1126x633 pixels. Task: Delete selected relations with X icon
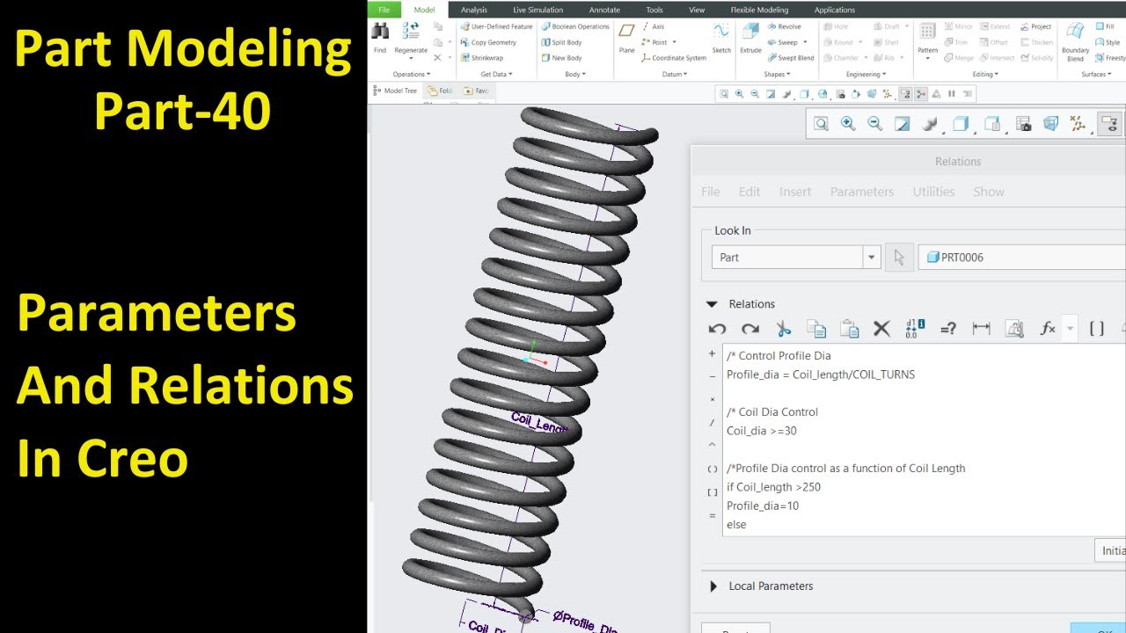coord(881,329)
